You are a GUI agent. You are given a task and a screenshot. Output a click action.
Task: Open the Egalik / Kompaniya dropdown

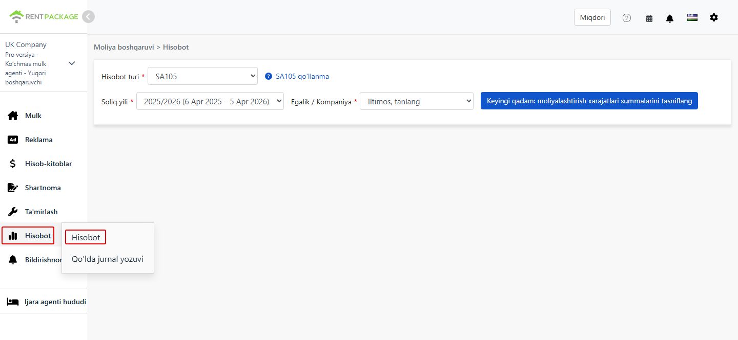417,101
